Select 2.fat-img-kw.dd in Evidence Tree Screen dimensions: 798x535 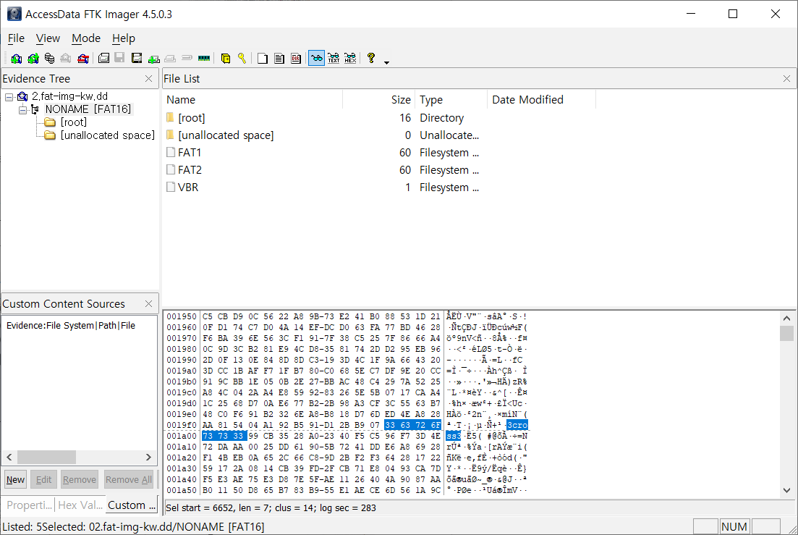point(69,96)
